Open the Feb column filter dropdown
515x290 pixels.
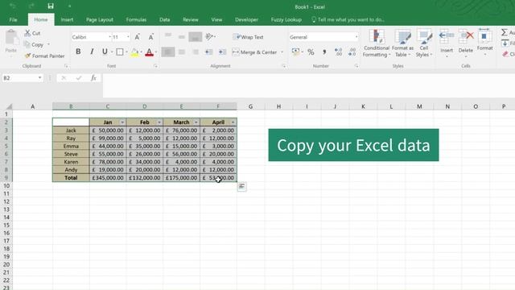point(159,122)
